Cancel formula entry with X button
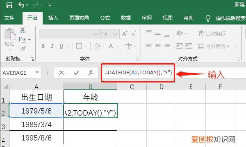The width and height of the screenshot is (246, 147). click(61, 73)
